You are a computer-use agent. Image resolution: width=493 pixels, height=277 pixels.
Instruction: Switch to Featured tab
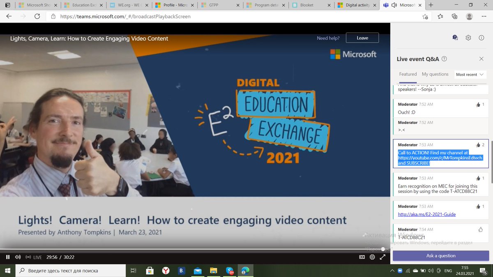[x=408, y=74]
